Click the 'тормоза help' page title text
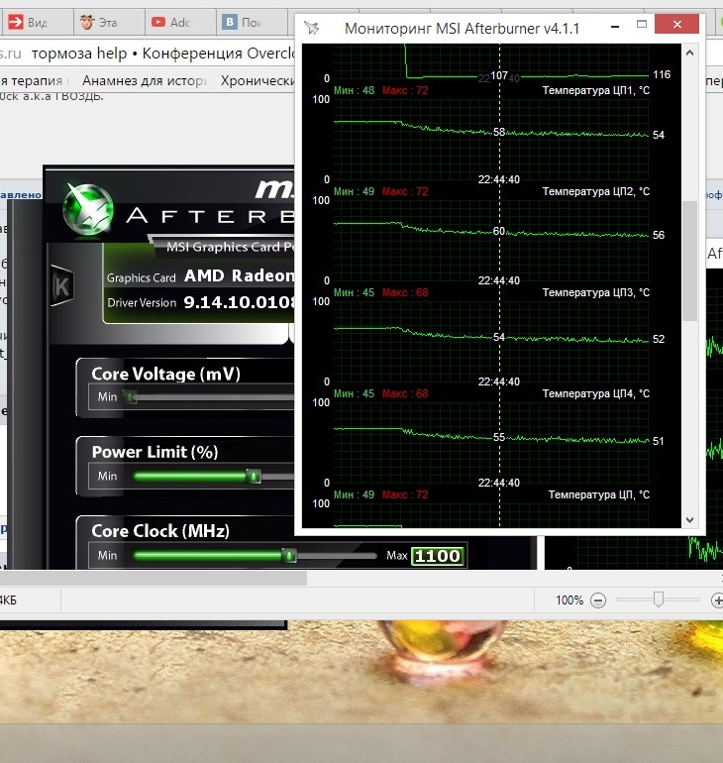 coord(79,54)
